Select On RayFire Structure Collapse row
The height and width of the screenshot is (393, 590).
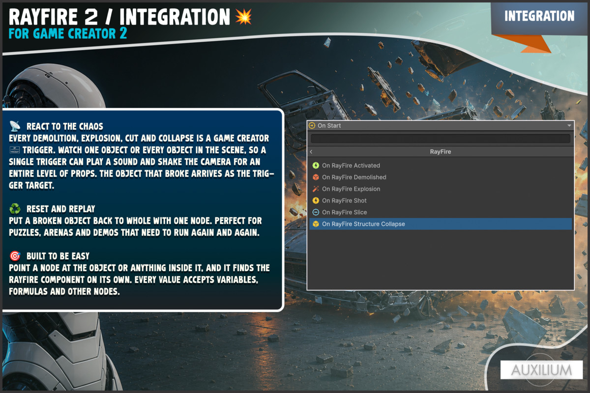pos(441,224)
